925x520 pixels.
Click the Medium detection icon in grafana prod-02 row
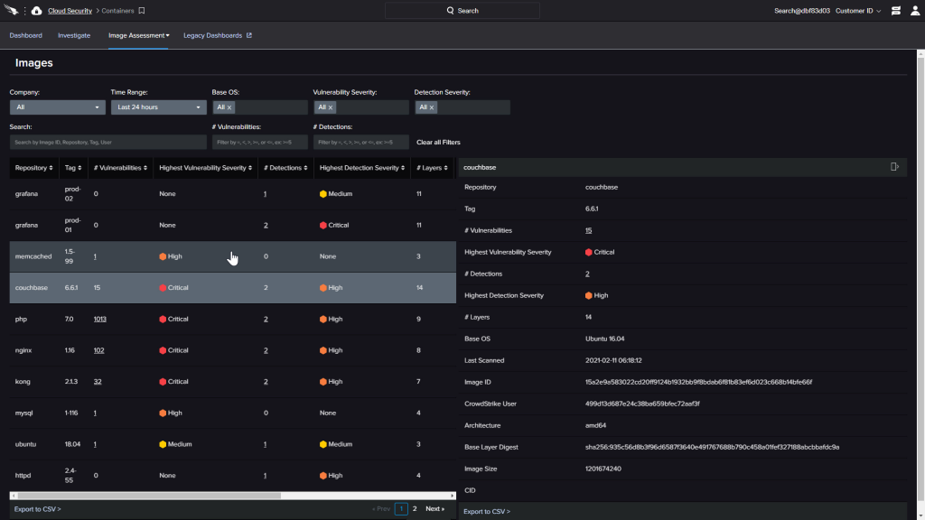pos(323,194)
